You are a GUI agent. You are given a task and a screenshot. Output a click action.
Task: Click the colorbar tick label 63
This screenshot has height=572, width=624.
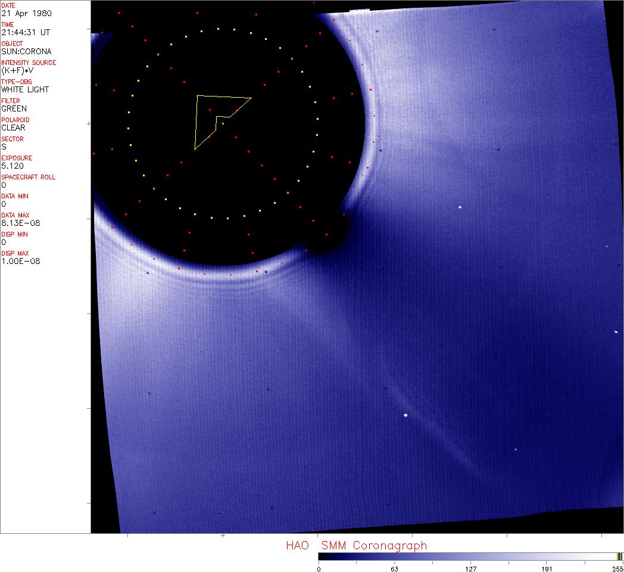(x=394, y=568)
